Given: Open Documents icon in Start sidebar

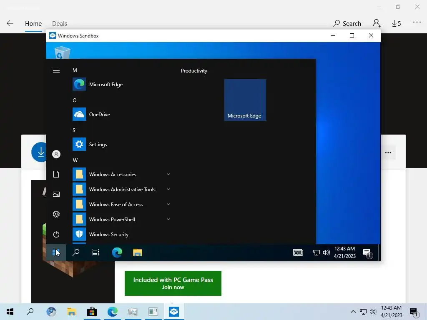Looking at the screenshot, I should [x=56, y=174].
